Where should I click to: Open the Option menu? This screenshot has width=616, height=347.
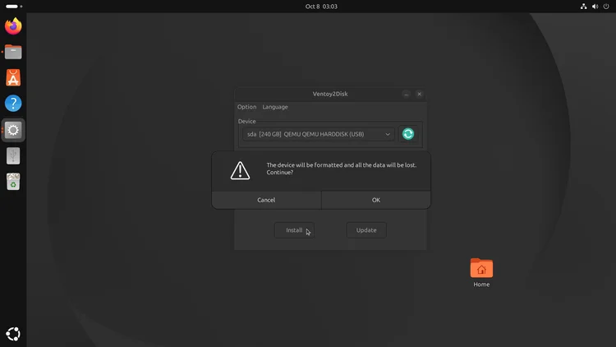246,107
